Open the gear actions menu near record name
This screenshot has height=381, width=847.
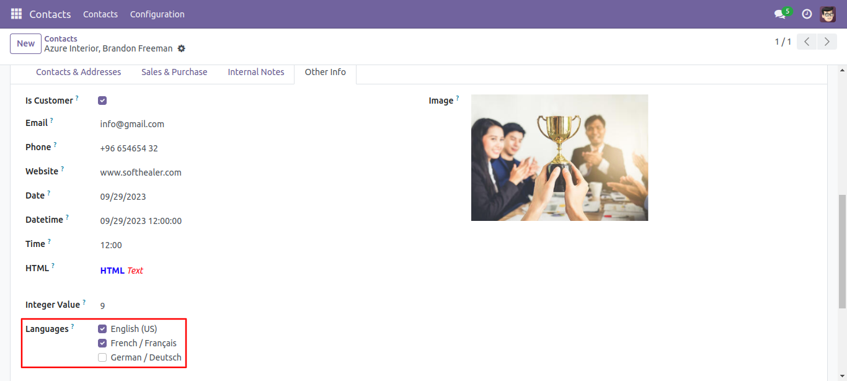181,48
